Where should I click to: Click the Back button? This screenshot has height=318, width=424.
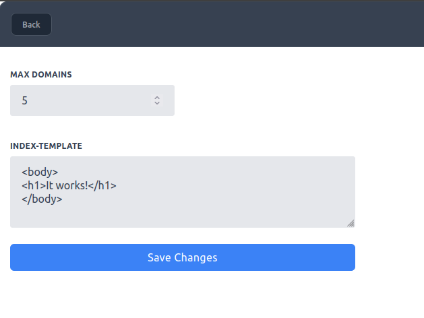click(x=31, y=24)
